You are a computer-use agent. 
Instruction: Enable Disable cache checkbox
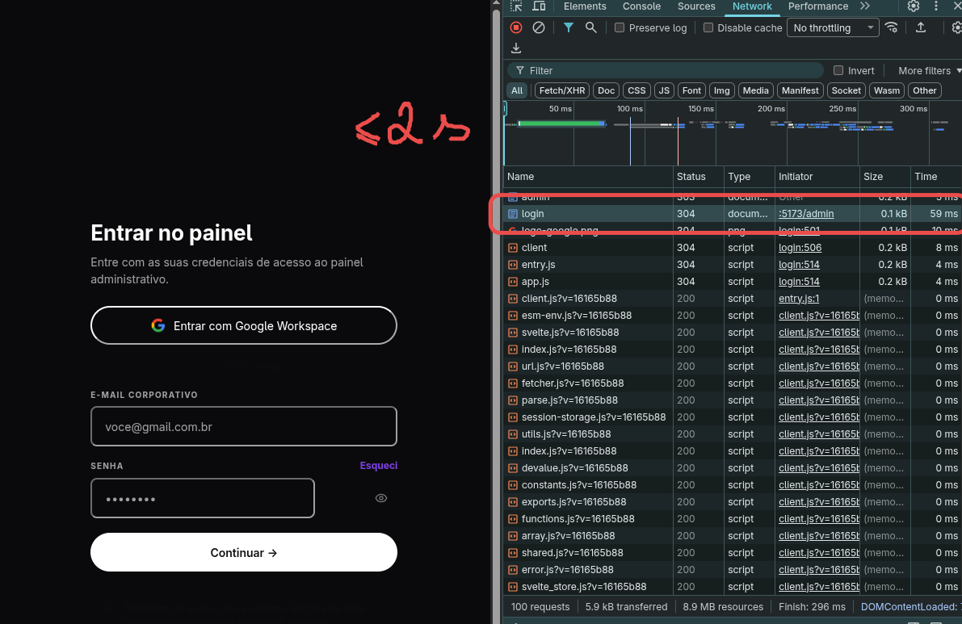click(x=708, y=27)
